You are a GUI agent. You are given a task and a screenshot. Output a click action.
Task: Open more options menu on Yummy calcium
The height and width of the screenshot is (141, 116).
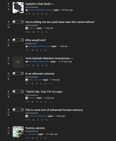(x=50, y=138)
